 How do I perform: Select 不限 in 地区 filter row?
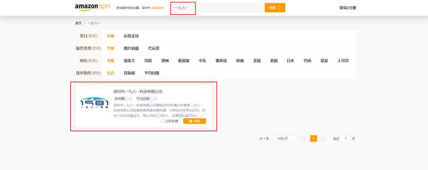coord(111,61)
